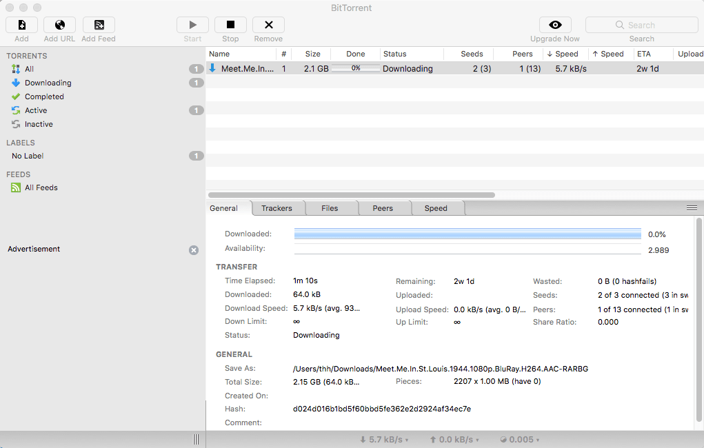Select the Completed category in sidebar
Image resolution: width=704 pixels, height=448 pixels.
coord(40,96)
